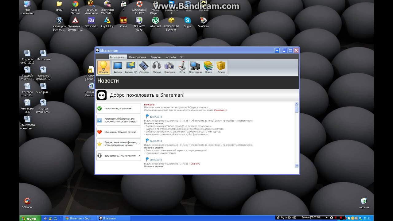Viewport: 393px width, 221px height.
Task: Open the Новости lightbulb category
Action: tap(104, 67)
